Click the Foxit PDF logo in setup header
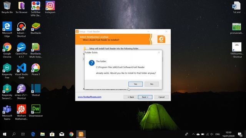 (x=161, y=39)
